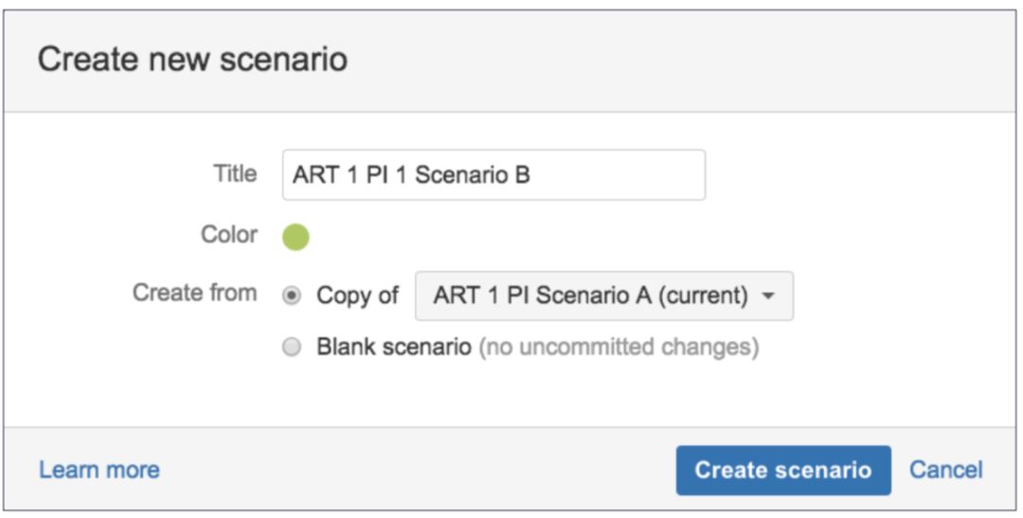Click the empty footer area between Learn more and Create scenario

(x=417, y=470)
